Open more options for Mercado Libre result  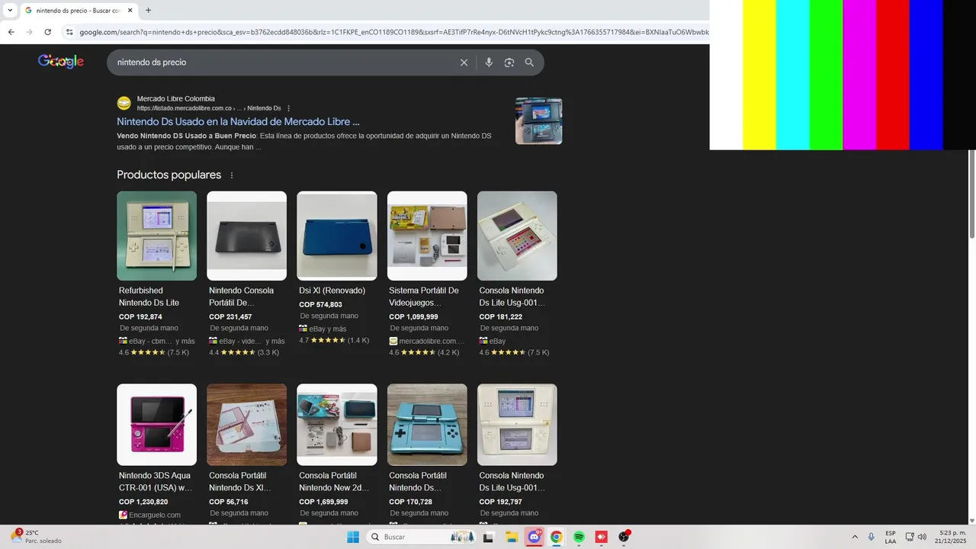[x=288, y=108]
